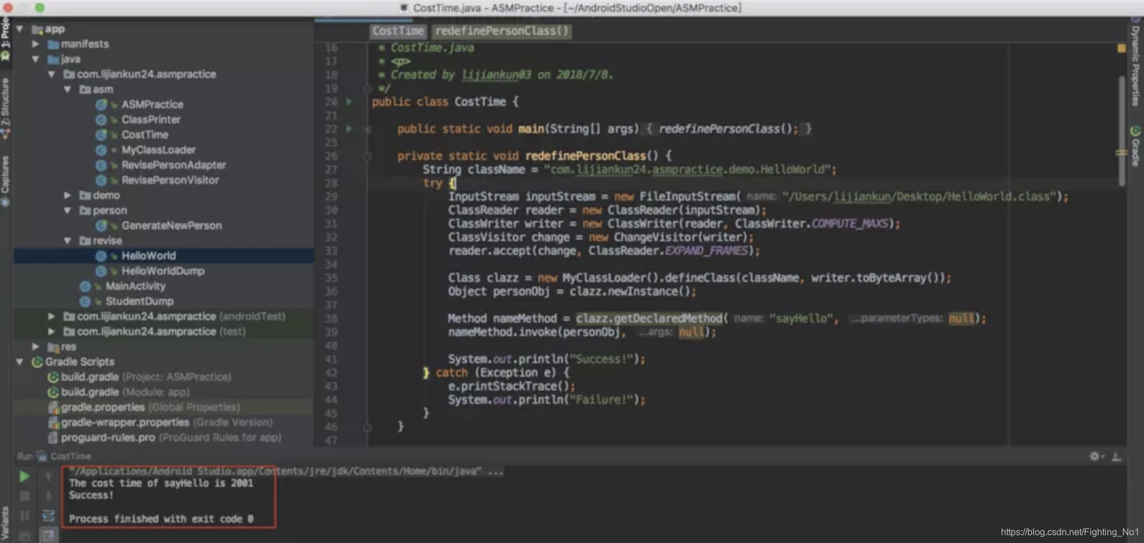Screen dimensions: 1144x543
Task: Click run gutter arrow beside class CostTime
Action: click(349, 102)
